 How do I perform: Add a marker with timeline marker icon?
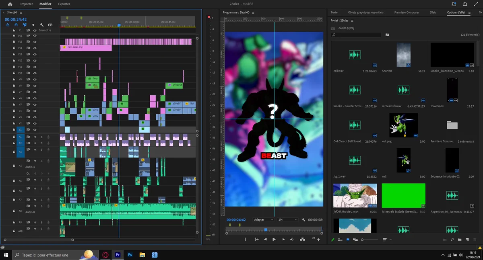click(x=33, y=25)
